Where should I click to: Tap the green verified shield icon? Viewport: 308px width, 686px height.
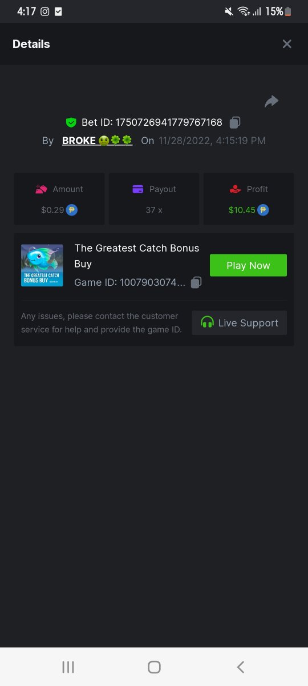tap(71, 122)
